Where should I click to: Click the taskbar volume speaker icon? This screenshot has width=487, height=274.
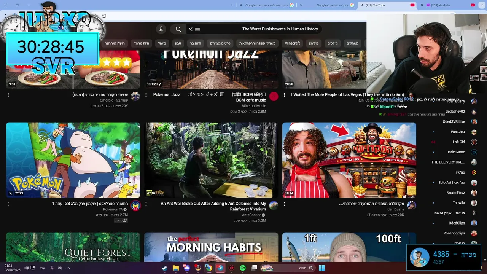[26, 268]
